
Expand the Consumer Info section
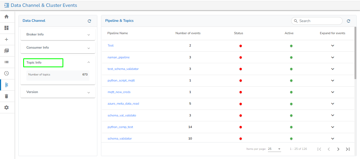(x=89, y=48)
